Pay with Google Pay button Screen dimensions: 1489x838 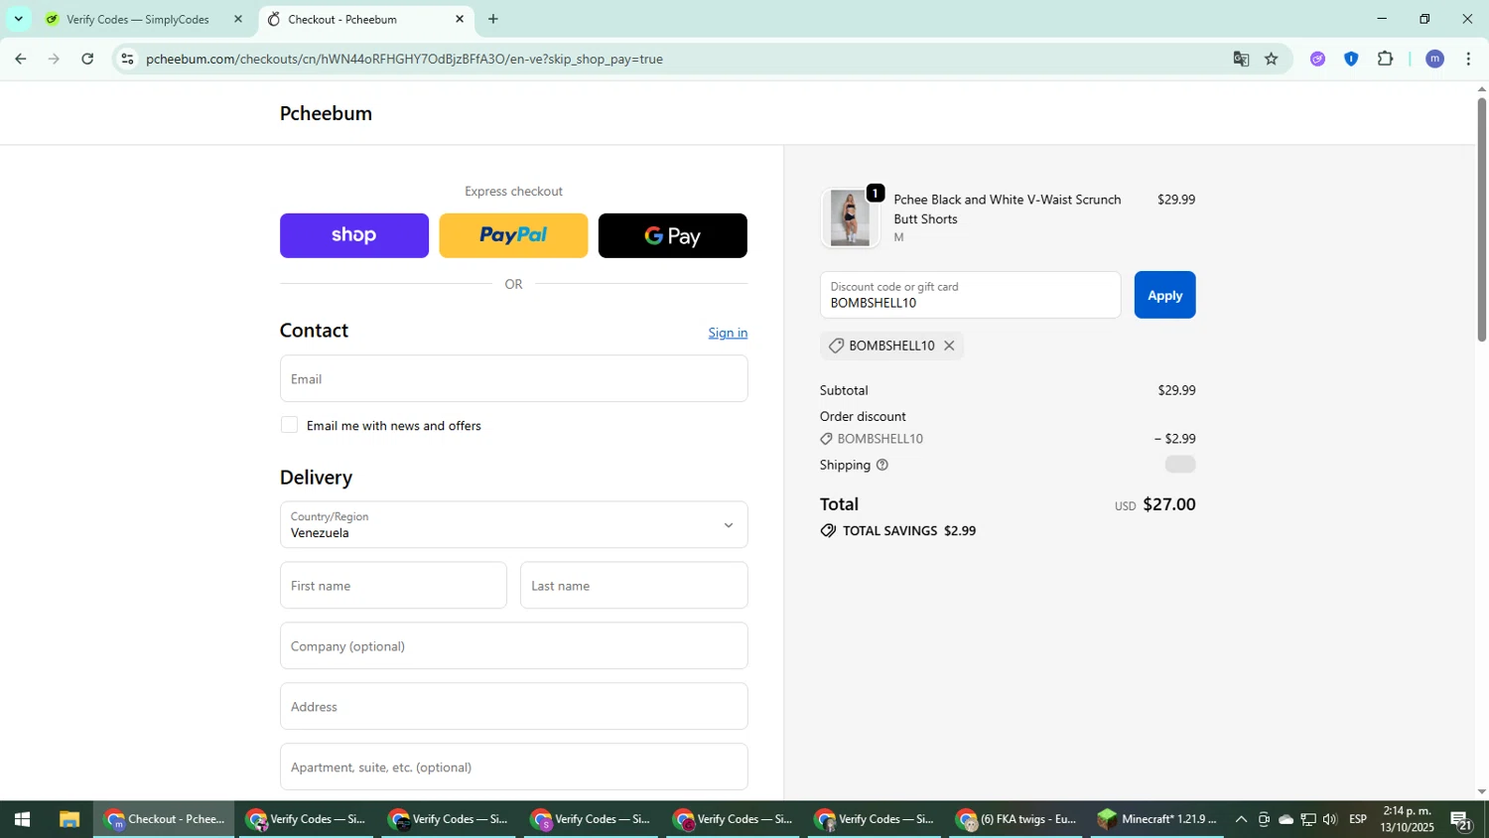[673, 235]
